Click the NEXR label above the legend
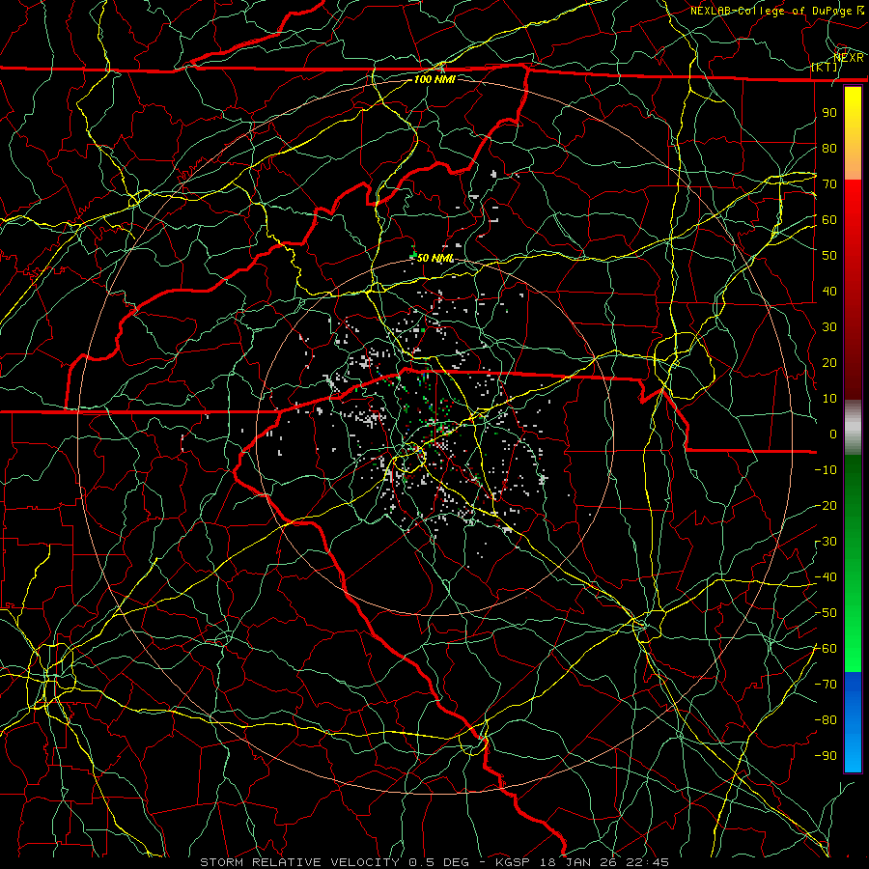Image resolution: width=869 pixels, height=869 pixels. tap(849, 57)
